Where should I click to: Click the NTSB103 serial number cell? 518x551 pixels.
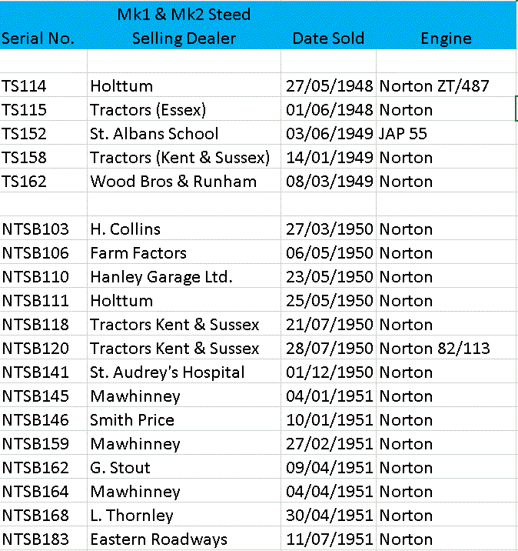pos(35,229)
